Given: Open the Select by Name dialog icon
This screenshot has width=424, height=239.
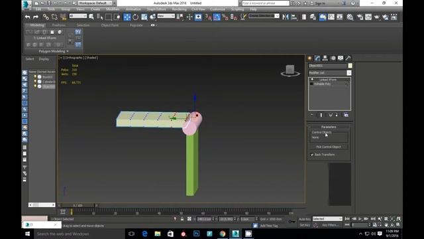Looking at the screenshot, I should [100, 17].
